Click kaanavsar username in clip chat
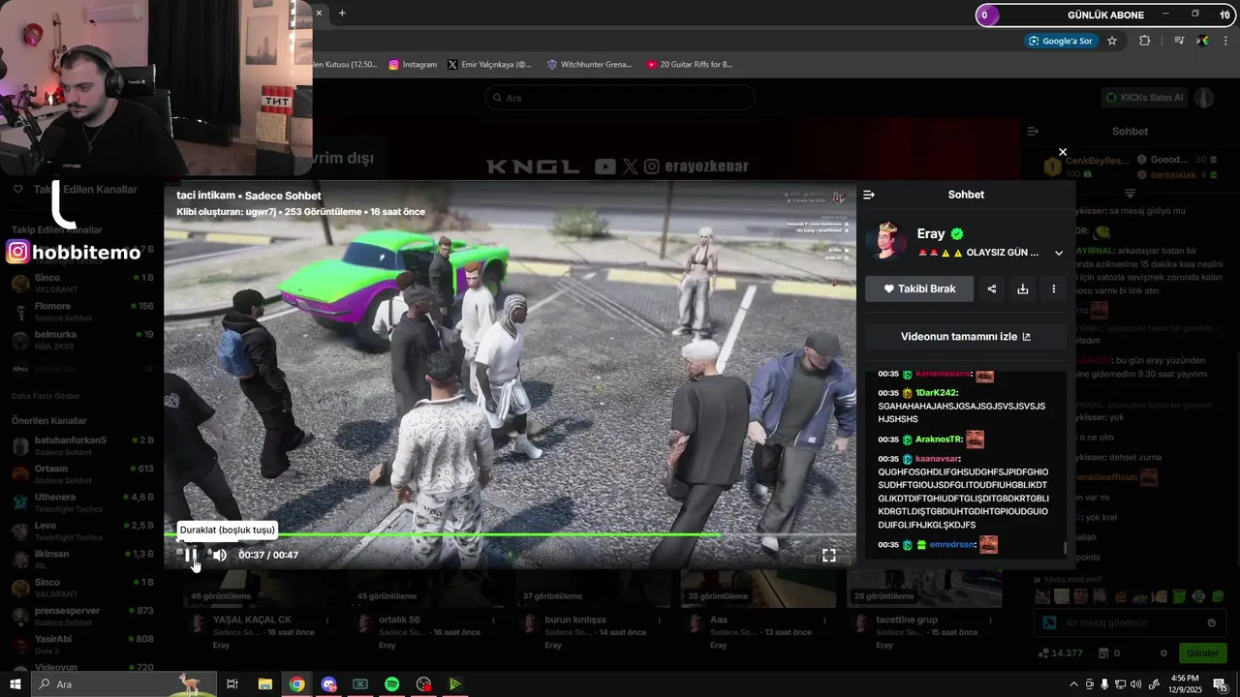The height and width of the screenshot is (697, 1240). pos(938,459)
